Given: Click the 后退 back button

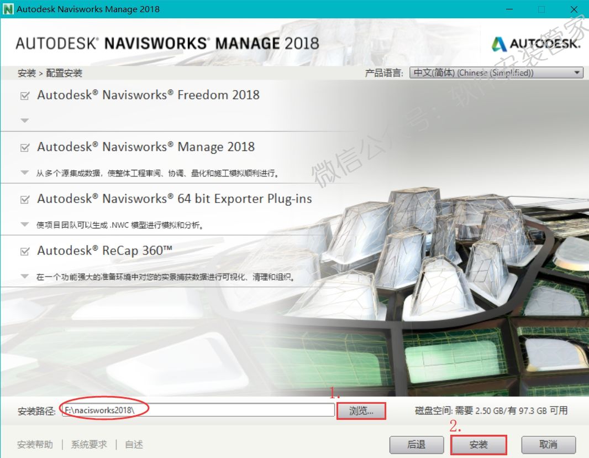Looking at the screenshot, I should coord(416,445).
